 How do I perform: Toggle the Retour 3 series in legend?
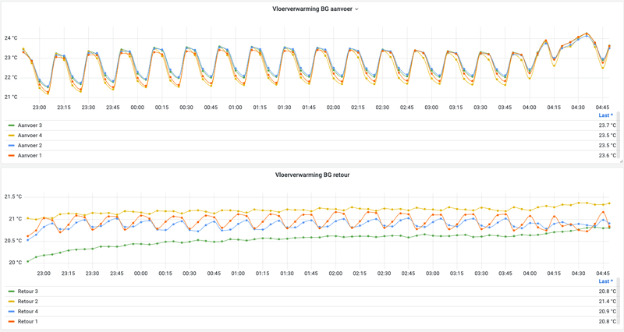pos(28,291)
